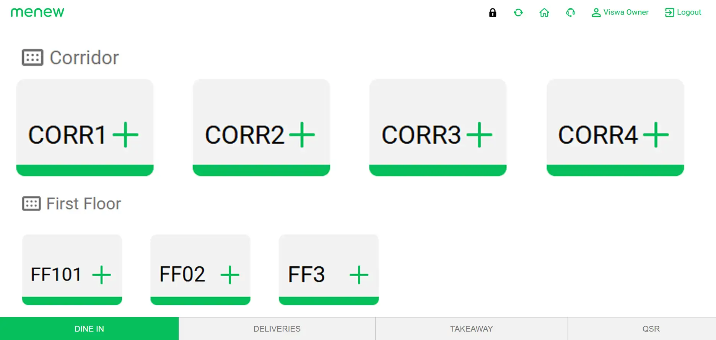Add order plus on FF101 table
Image resolution: width=716 pixels, height=340 pixels.
coord(102,275)
